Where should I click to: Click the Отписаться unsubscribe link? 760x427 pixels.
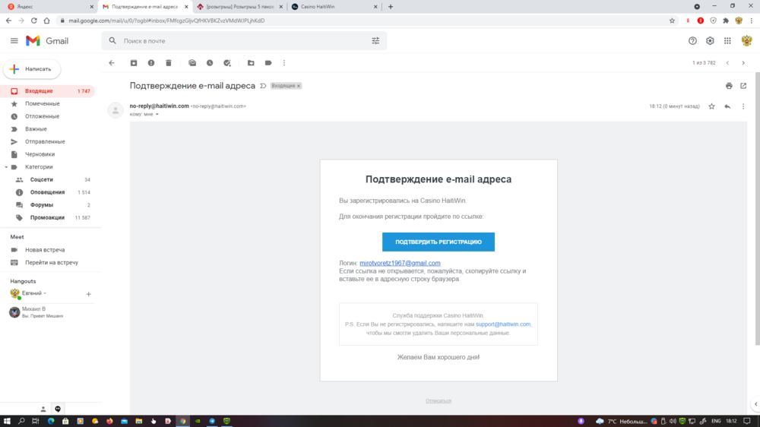click(439, 401)
